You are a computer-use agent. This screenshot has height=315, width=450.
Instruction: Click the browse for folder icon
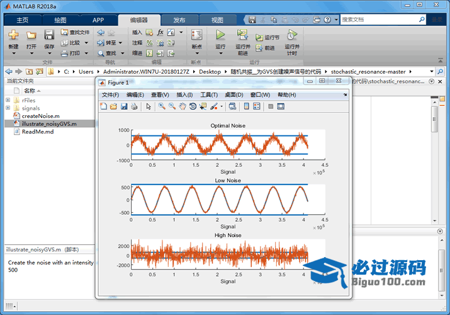click(39, 71)
